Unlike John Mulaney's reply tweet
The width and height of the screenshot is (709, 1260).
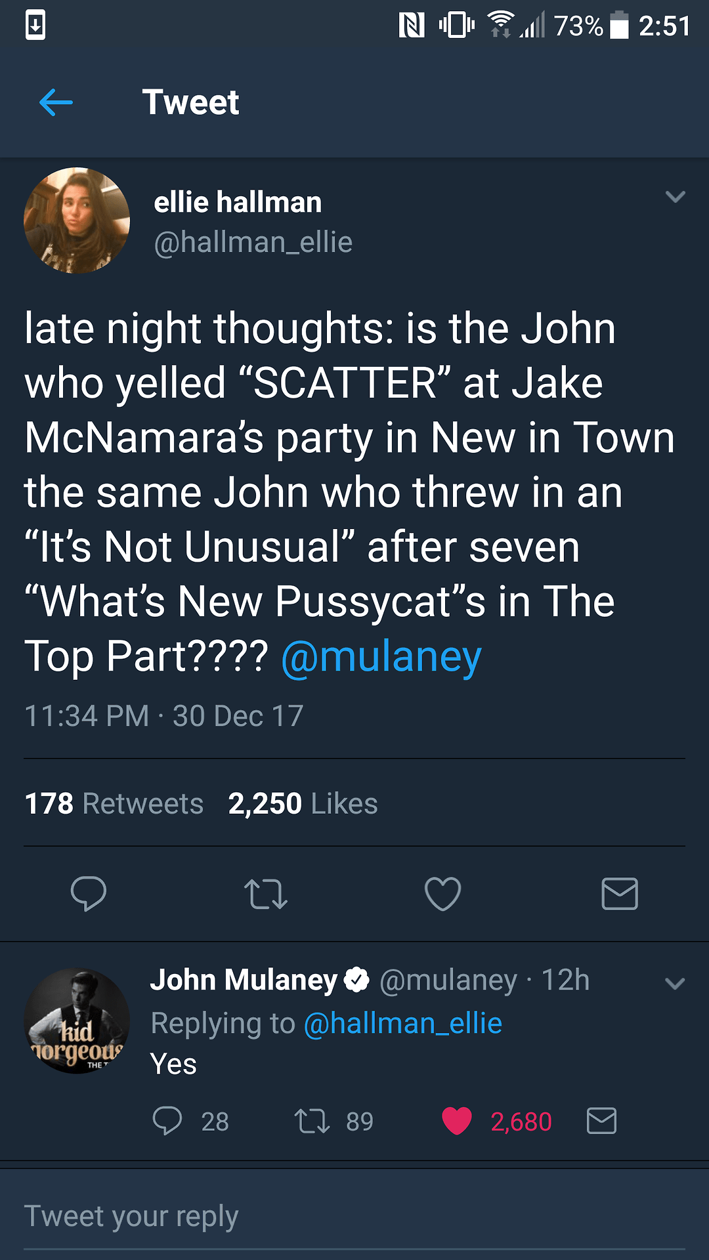pos(457,1121)
